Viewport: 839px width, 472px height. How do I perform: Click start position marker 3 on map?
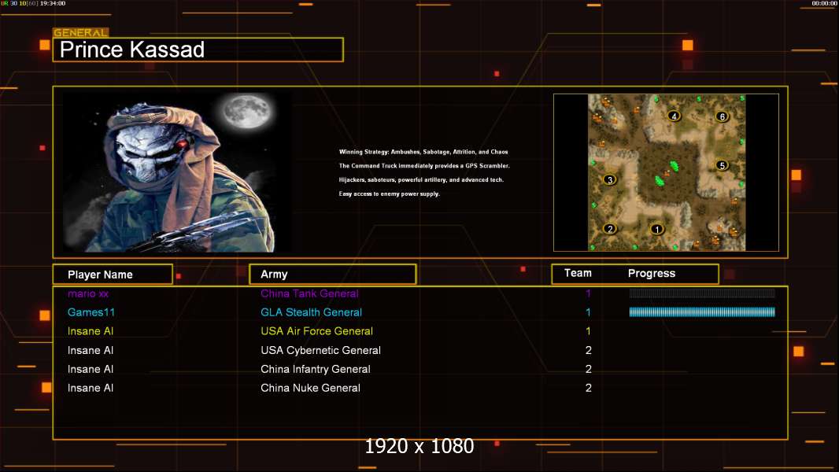pos(609,179)
